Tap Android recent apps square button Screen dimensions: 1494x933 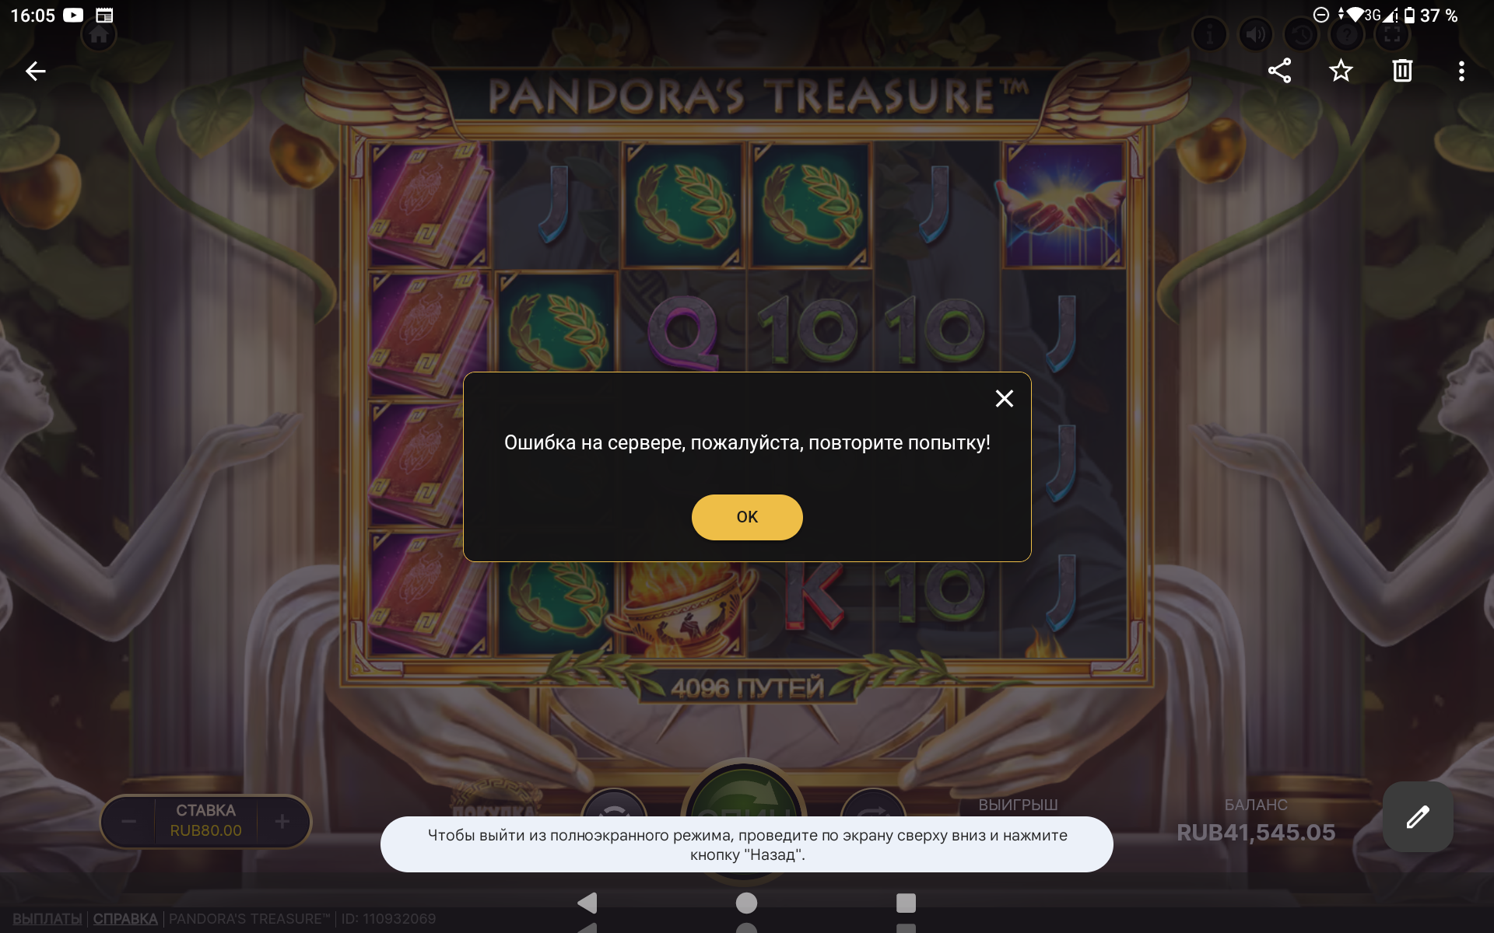coord(906,903)
